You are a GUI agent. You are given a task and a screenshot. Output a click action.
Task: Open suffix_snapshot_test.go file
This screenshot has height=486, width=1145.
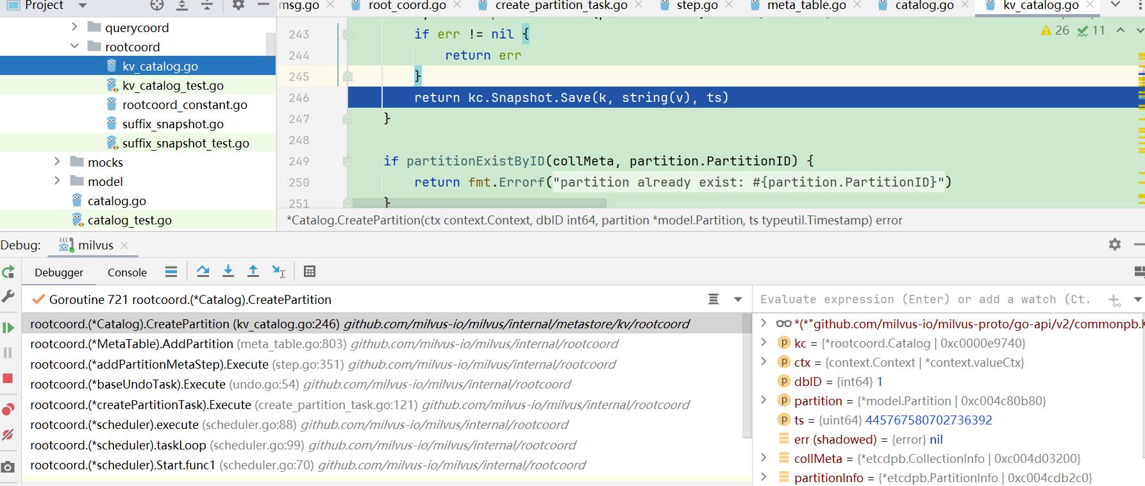coord(185,143)
